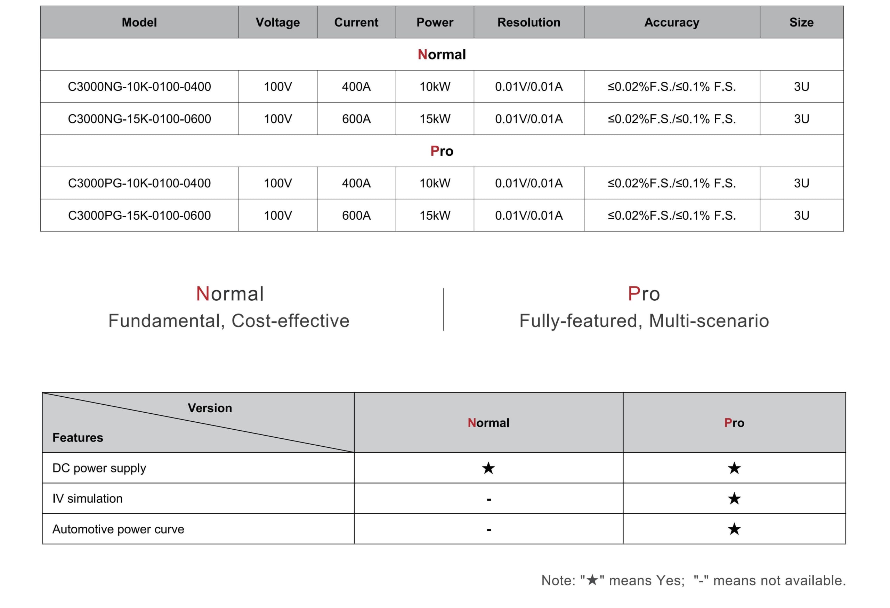Click the Resolution column header
The image size is (890, 608).
[x=528, y=22]
